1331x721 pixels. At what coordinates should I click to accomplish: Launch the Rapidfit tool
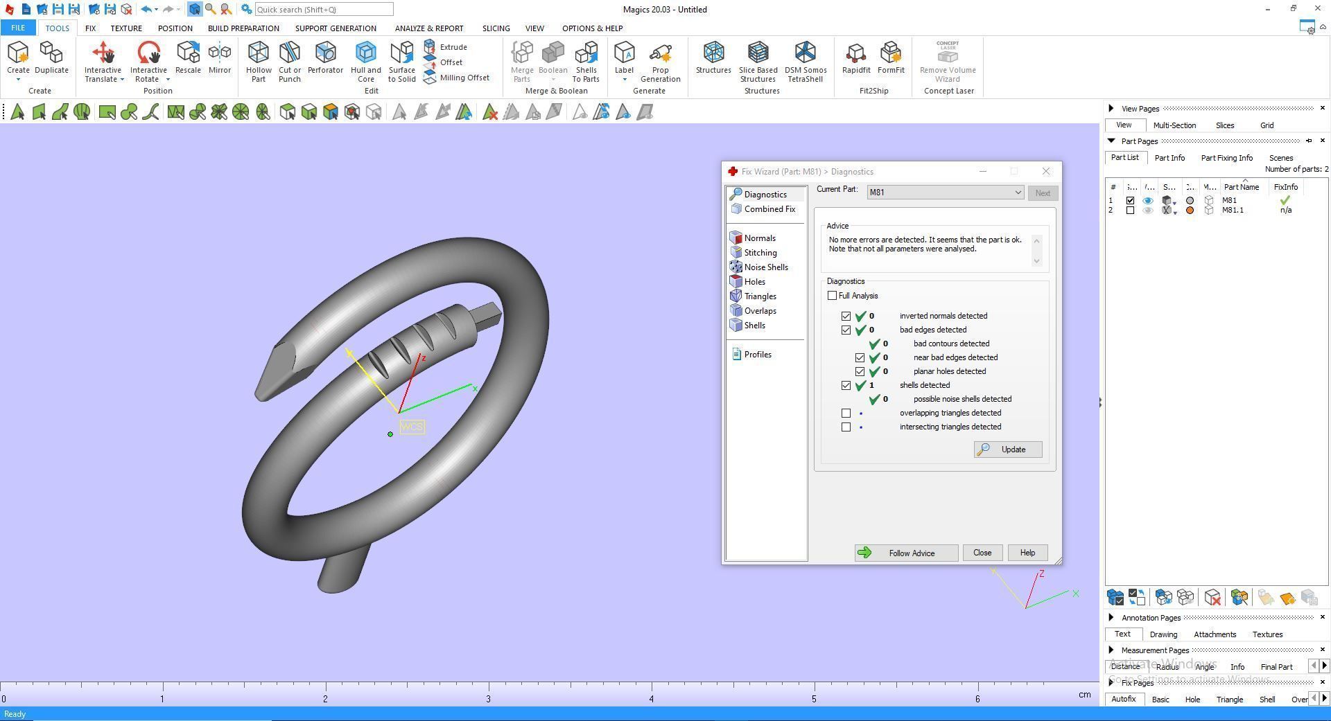point(856,58)
